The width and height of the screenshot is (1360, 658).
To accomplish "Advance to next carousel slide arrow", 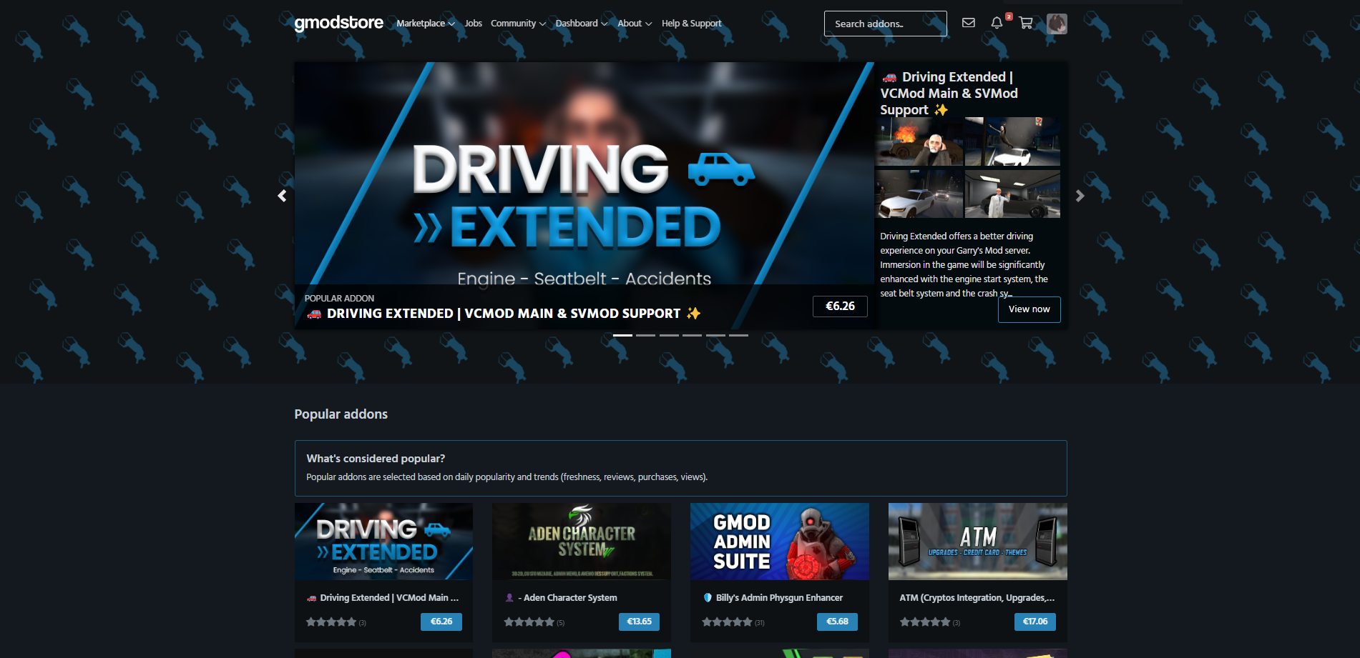I will (1080, 196).
